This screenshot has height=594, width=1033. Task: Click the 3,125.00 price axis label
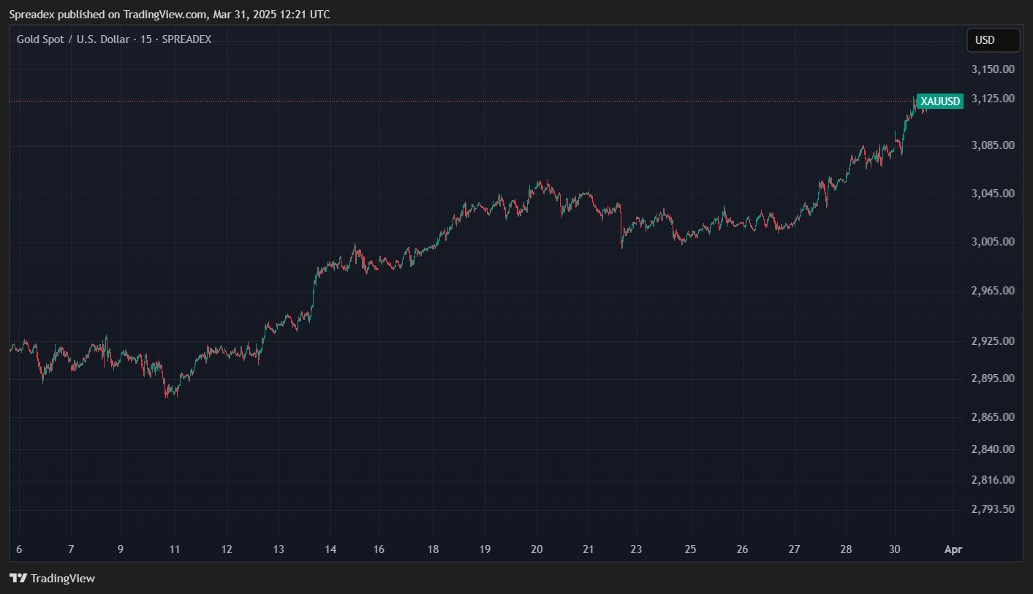tap(993, 98)
